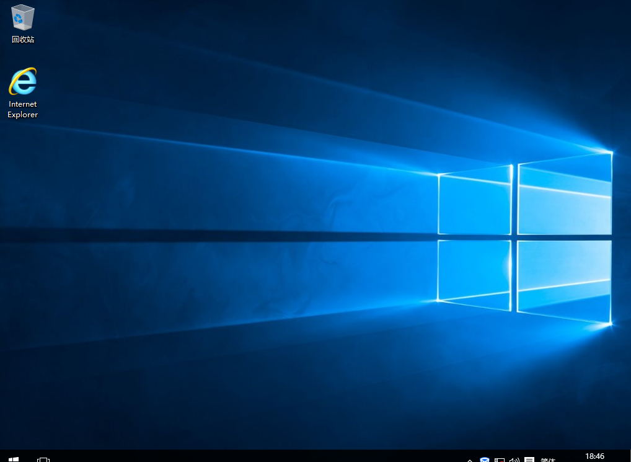Open Task View from the taskbar
The height and width of the screenshot is (462, 631).
43,459
